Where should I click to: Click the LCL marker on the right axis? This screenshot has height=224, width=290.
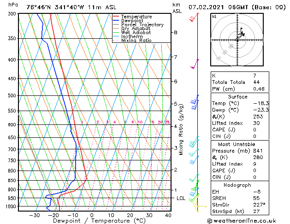point(181,198)
